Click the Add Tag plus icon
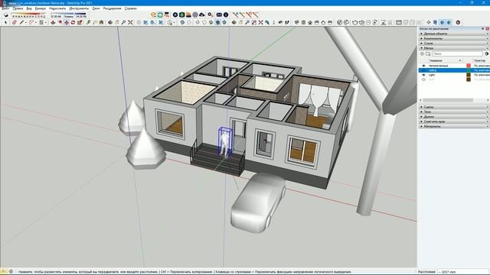The width and height of the screenshot is (490, 275). coord(422,54)
